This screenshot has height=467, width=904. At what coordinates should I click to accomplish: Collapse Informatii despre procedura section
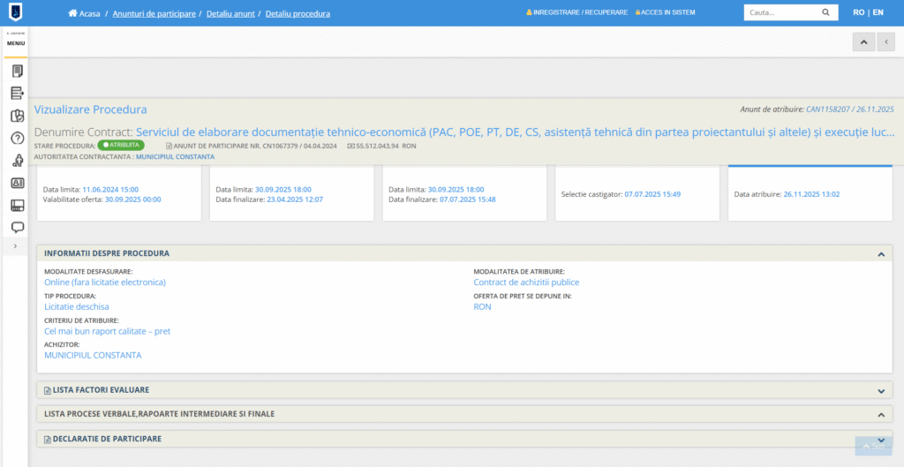pos(880,253)
